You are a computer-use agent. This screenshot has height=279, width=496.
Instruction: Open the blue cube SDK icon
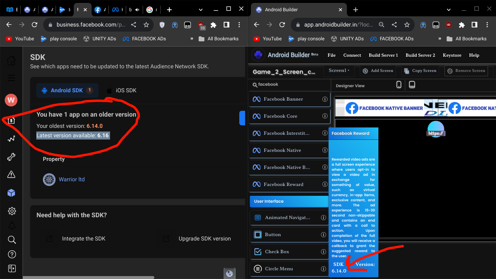[11, 193]
